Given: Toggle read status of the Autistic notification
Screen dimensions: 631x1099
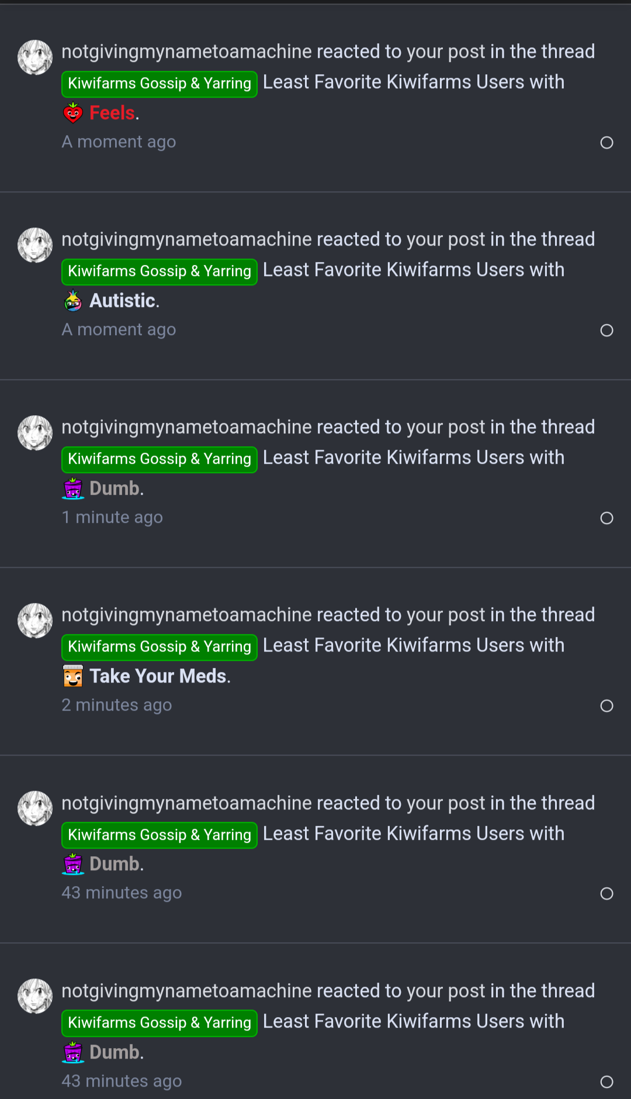Looking at the screenshot, I should 606,330.
